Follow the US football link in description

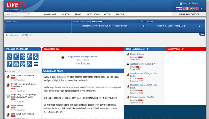[89, 87]
